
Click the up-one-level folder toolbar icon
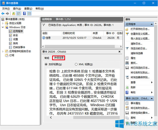coord(14,13)
